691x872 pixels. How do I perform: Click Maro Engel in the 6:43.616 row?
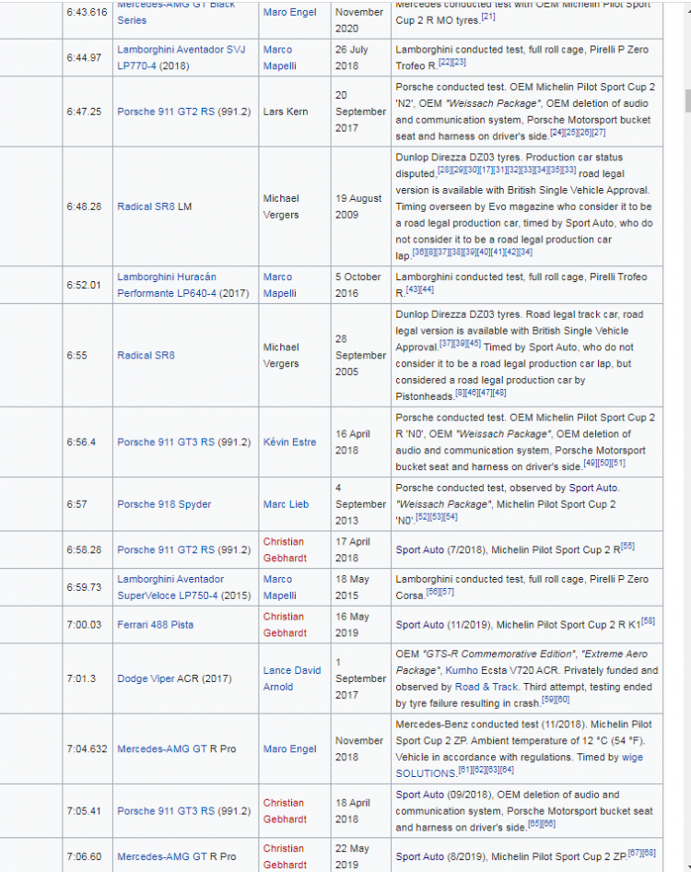coord(289,12)
